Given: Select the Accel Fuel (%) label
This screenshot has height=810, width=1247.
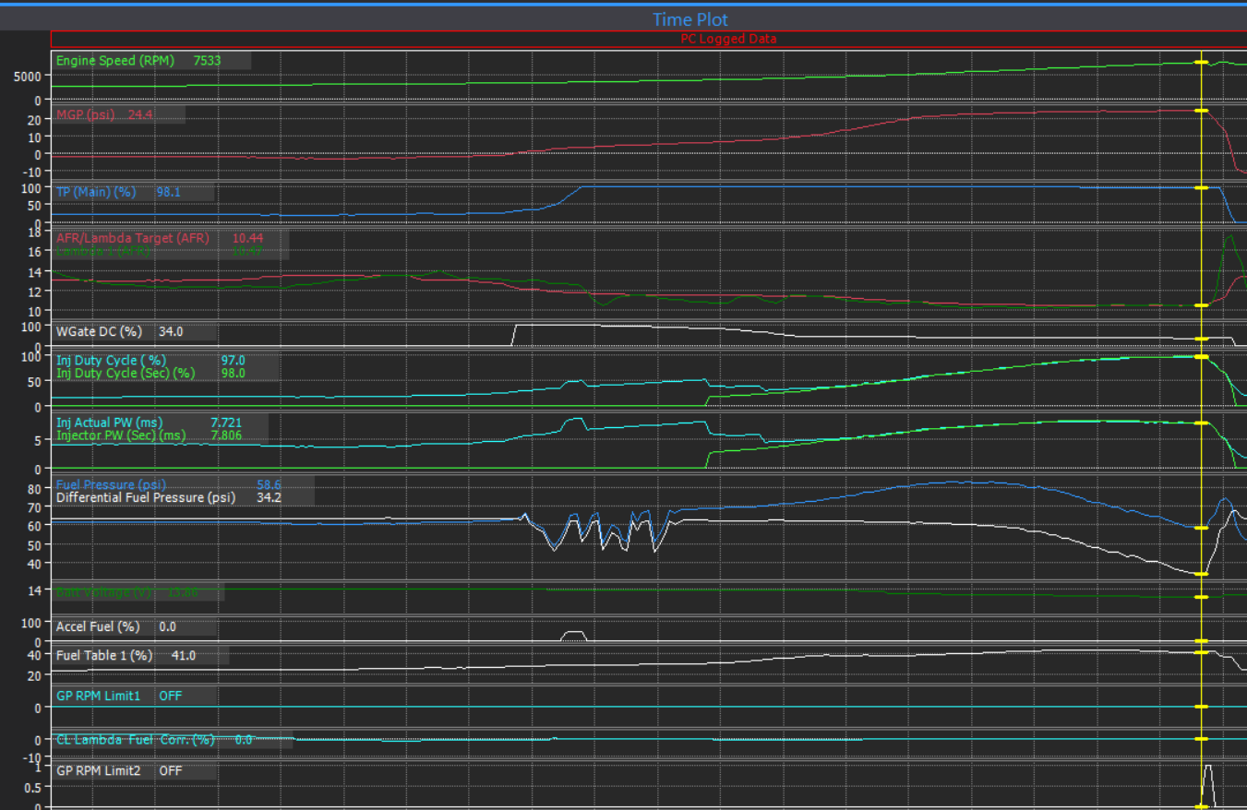Looking at the screenshot, I should (98, 626).
